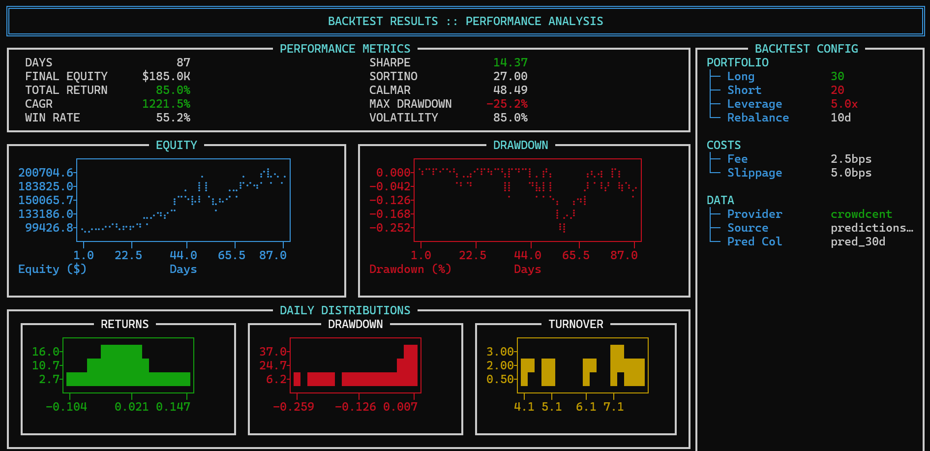Select the Long tree item under PORTFOLIO
930x451 pixels.
pyautogui.click(x=741, y=76)
